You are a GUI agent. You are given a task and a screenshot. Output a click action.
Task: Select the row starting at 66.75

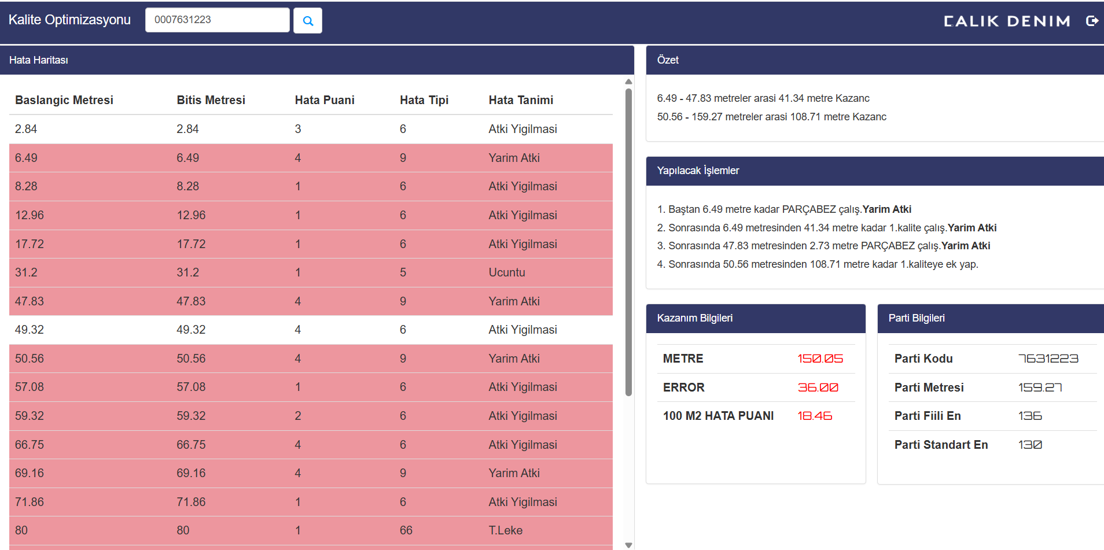click(x=311, y=445)
